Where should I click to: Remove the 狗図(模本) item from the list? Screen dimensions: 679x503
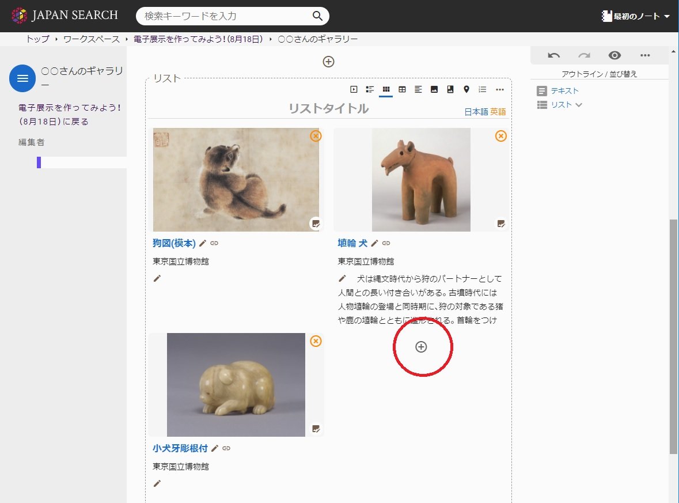pos(316,136)
